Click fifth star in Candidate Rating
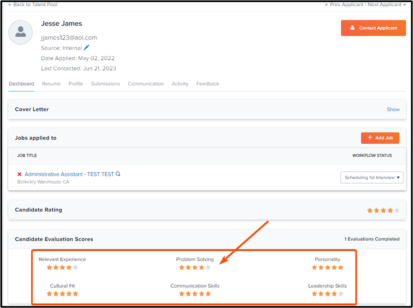 (397, 210)
